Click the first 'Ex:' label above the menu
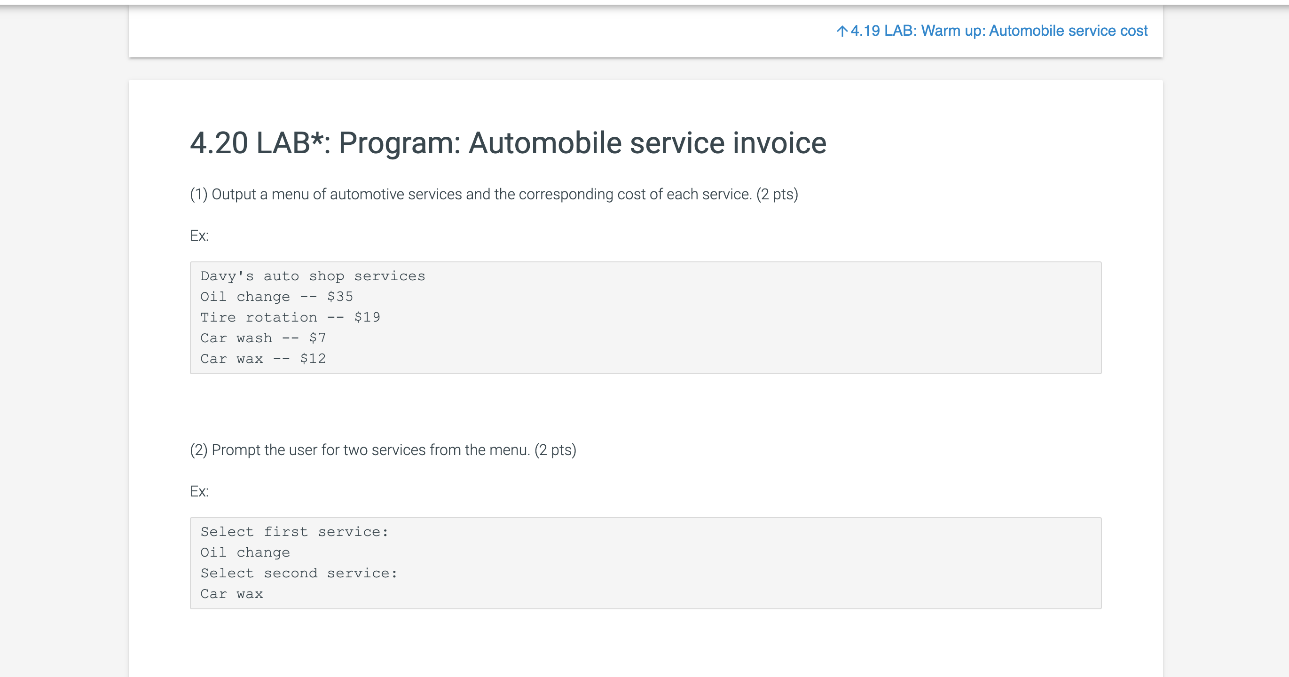Screen dimensions: 1289x677 (199, 236)
